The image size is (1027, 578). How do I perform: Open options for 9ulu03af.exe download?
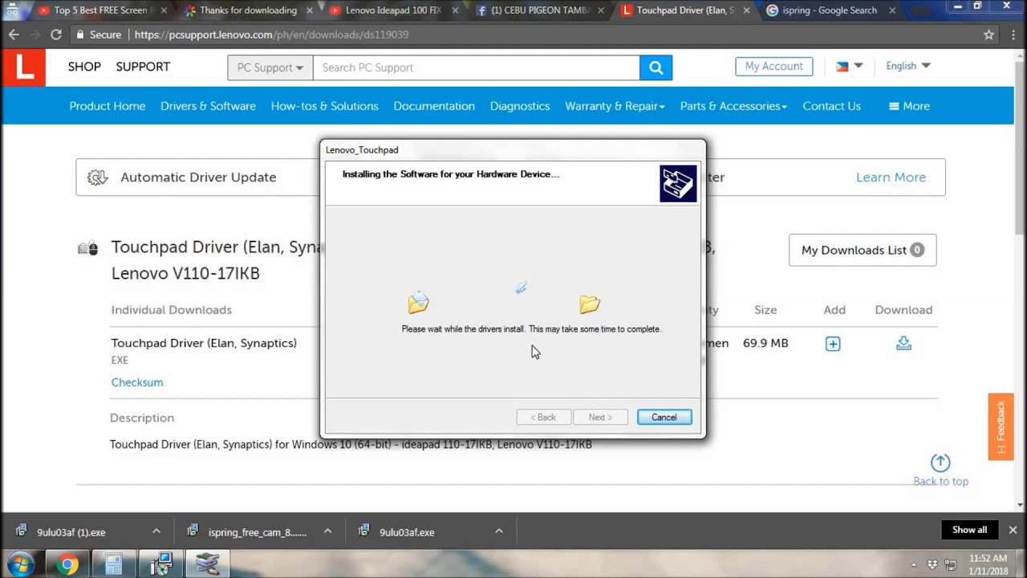pyautogui.click(x=498, y=531)
